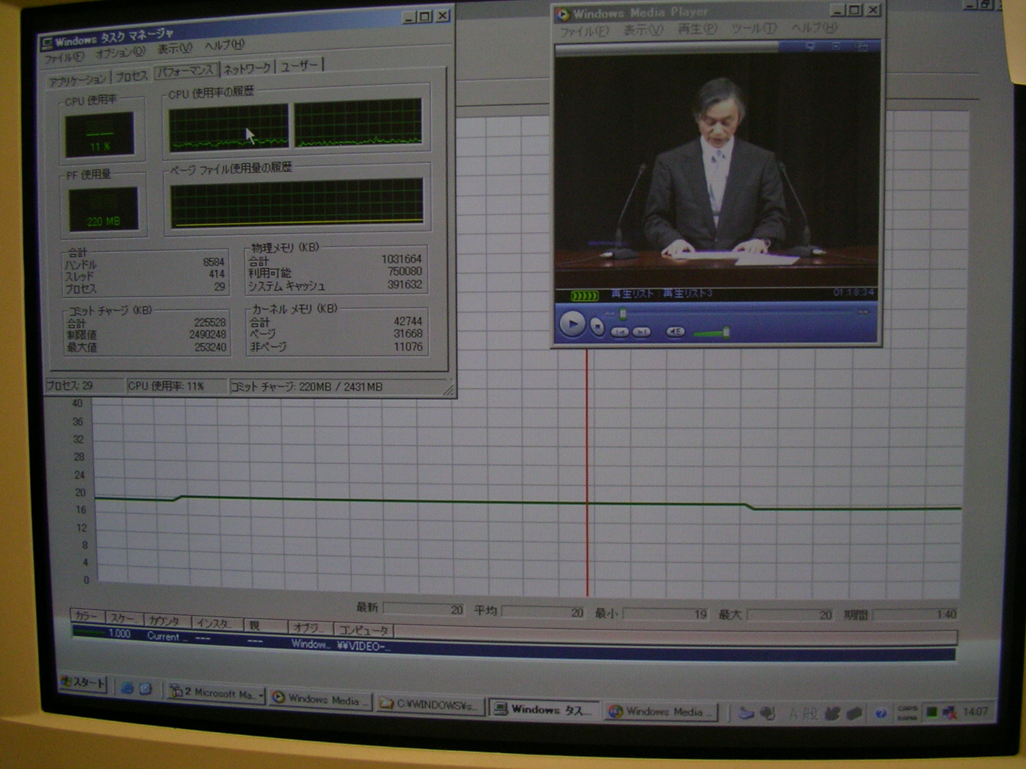Click the Stop button in Media Player
1026x769 pixels.
point(597,327)
